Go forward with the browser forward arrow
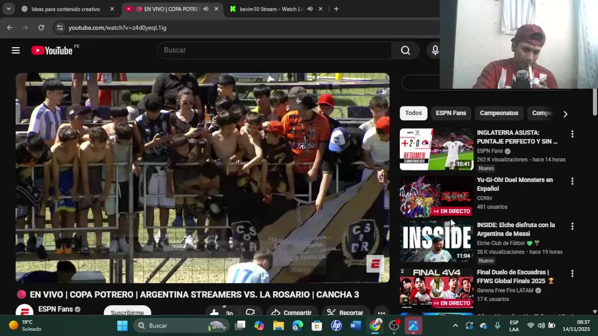Image resolution: width=598 pixels, height=336 pixels. (x=25, y=28)
